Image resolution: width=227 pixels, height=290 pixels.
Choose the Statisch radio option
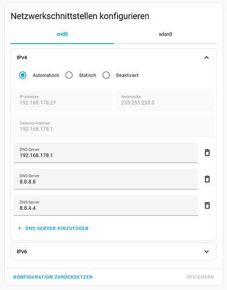point(69,75)
